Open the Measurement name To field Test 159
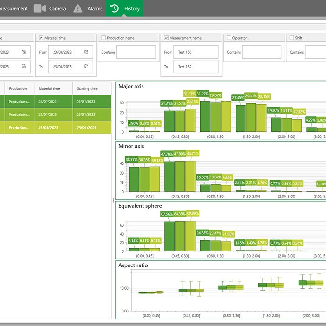 [x=196, y=67]
